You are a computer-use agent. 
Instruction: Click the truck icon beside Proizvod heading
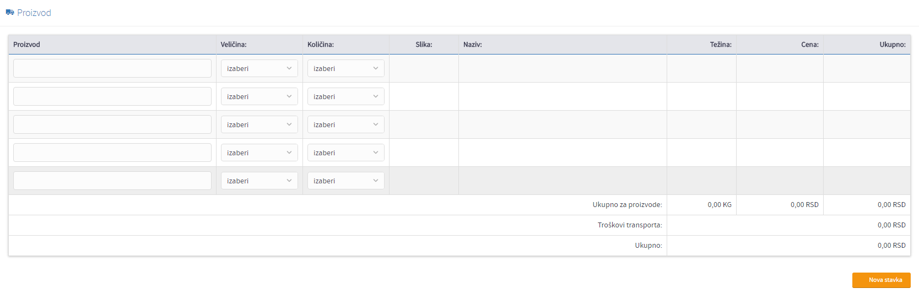[10, 12]
